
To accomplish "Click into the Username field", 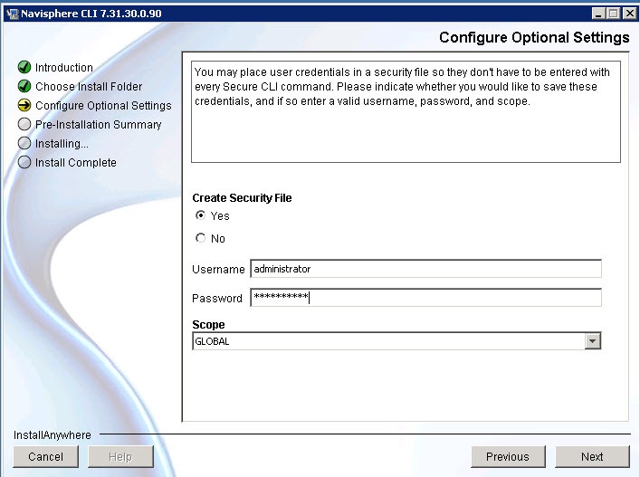I will pos(425,269).
